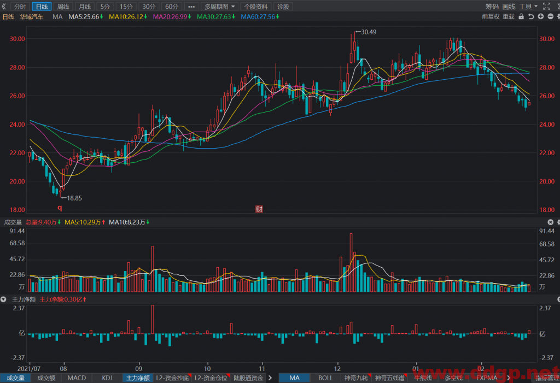Show more sub-indicators with the right chevron
The image size is (560, 383).
270,378
